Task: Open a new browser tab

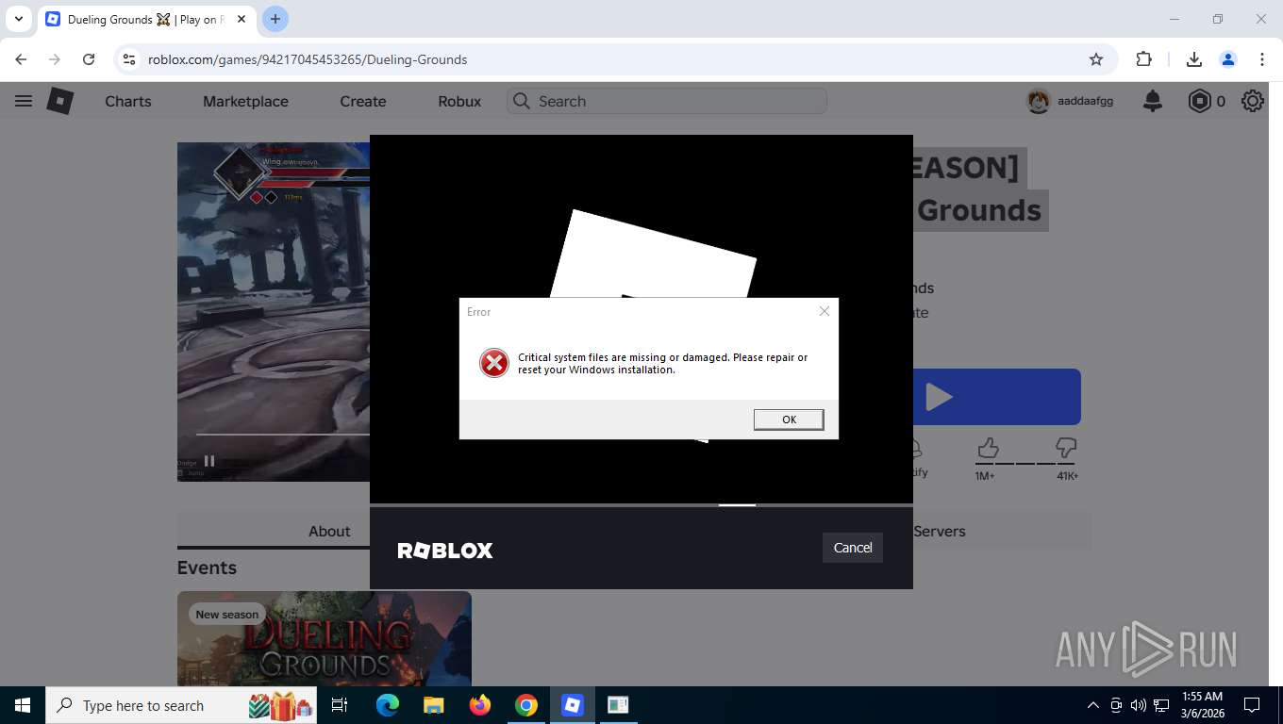Action: [x=275, y=19]
